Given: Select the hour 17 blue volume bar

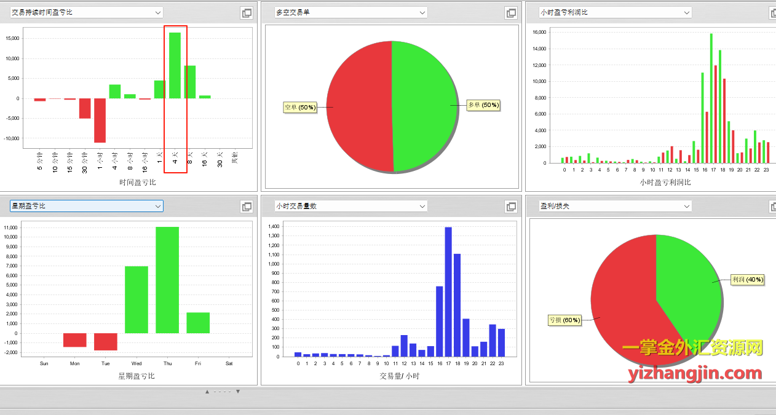Looking at the screenshot, I should pos(448,292).
